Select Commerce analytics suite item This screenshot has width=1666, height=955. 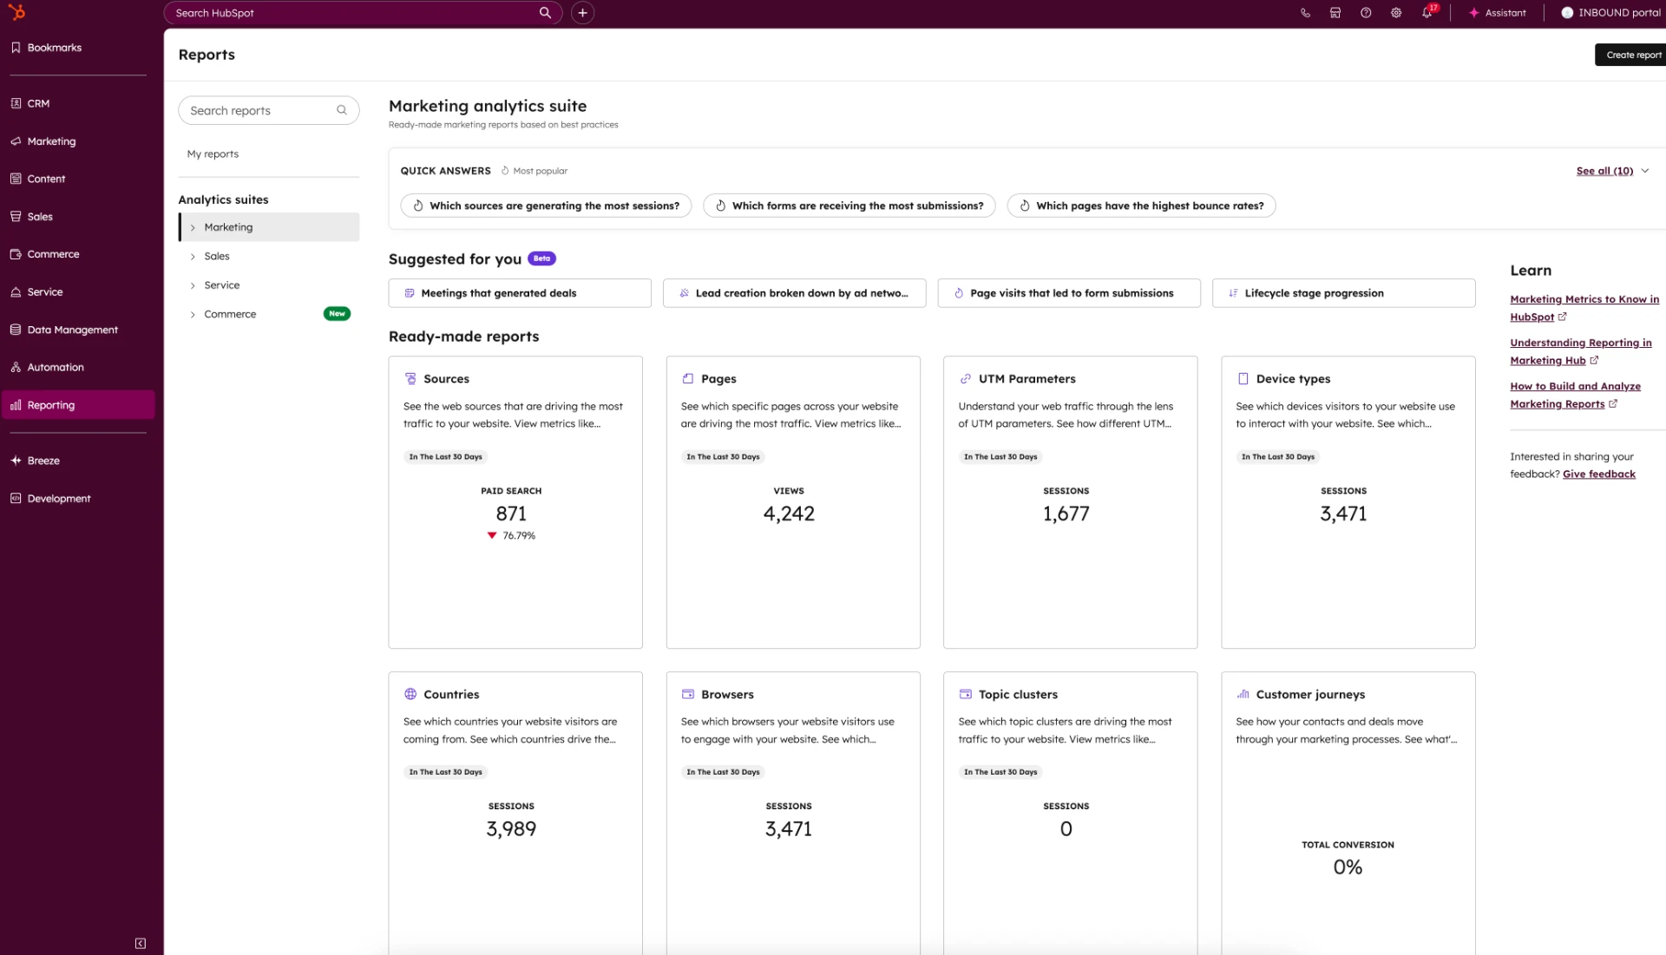269,314
